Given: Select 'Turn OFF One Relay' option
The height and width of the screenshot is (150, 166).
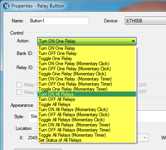Looking at the screenshot, I should point(87,53).
